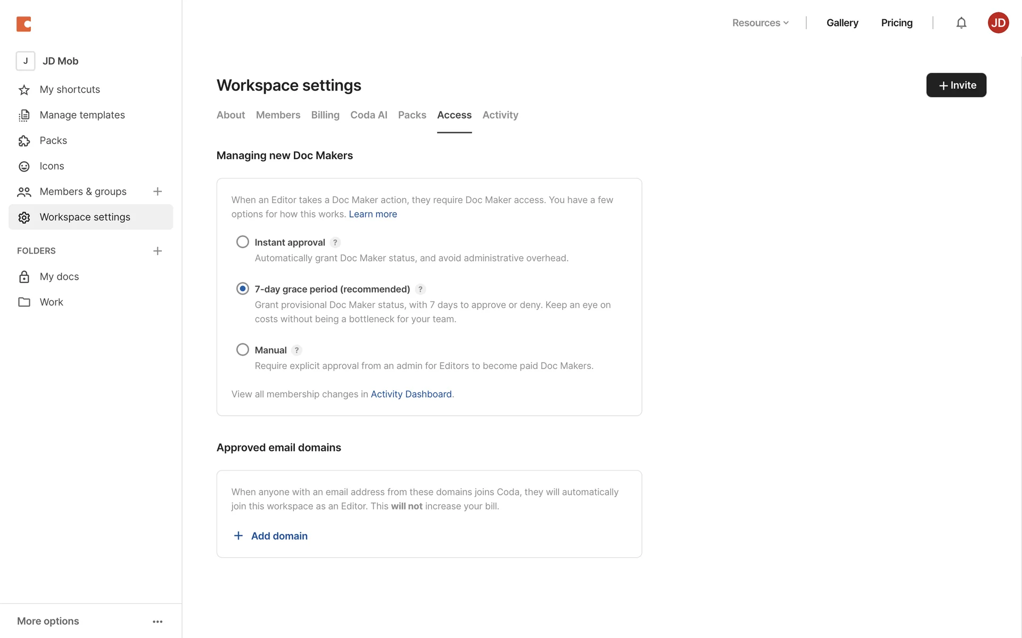Select the Instant approval radio button
This screenshot has width=1022, height=638.
pos(243,242)
